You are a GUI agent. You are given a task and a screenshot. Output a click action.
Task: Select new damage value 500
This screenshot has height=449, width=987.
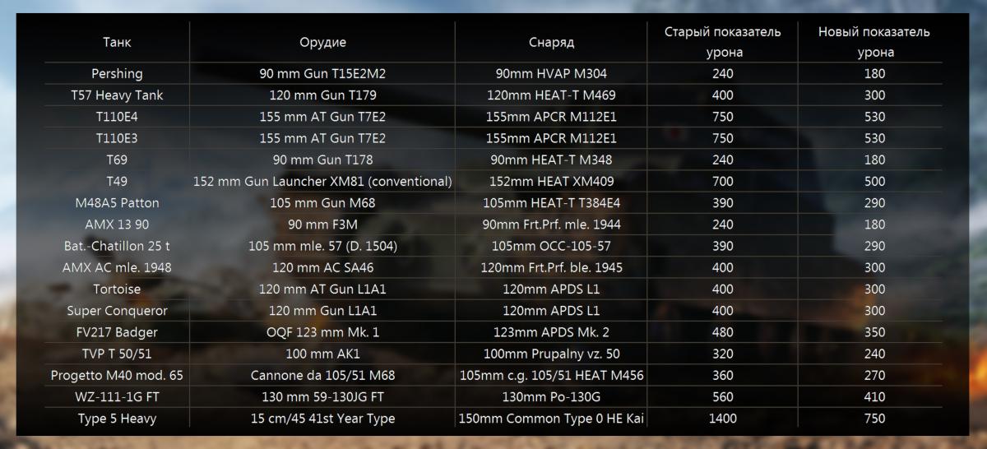click(874, 181)
